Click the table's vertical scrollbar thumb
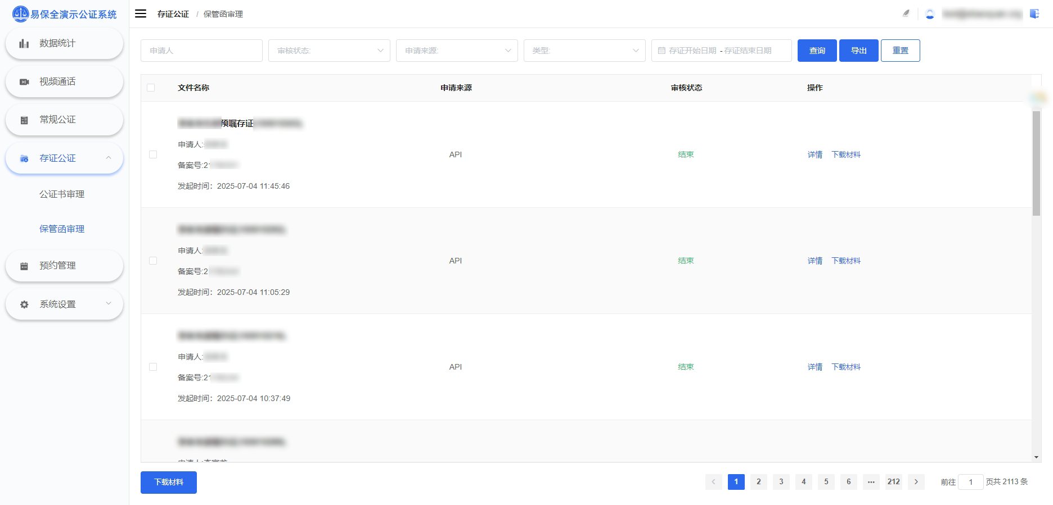 coord(1036,163)
